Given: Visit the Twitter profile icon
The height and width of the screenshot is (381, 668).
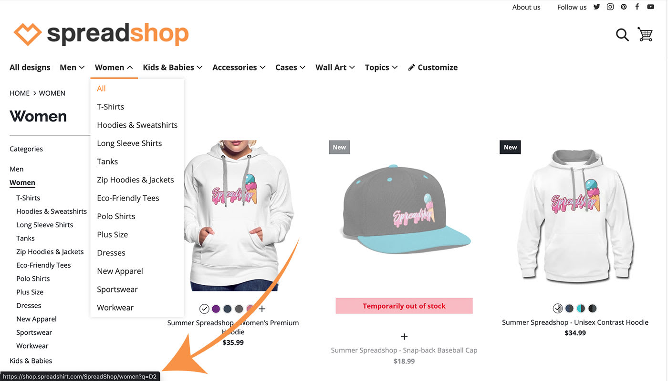Looking at the screenshot, I should [596, 7].
